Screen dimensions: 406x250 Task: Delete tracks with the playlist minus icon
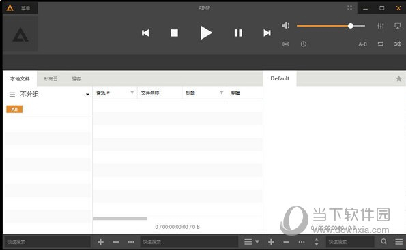287,242
